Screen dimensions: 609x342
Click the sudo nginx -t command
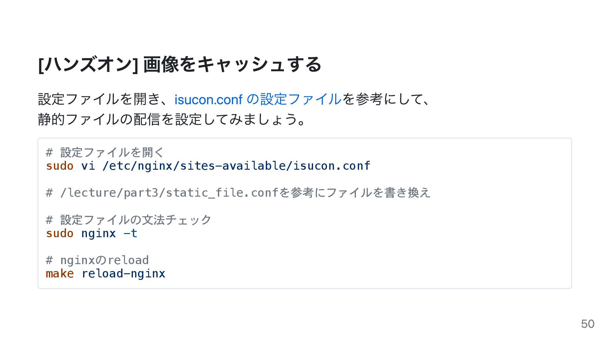(92, 233)
